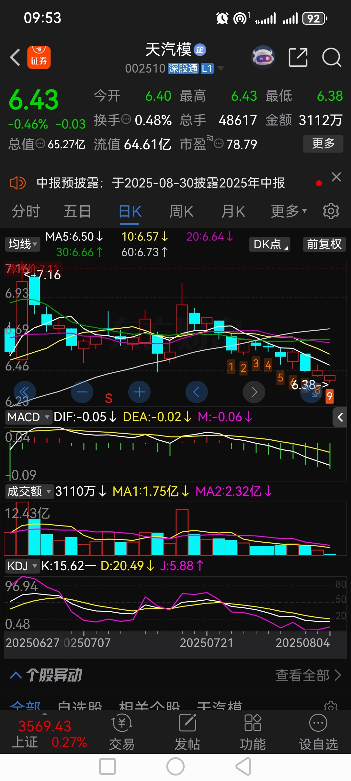This screenshot has height=781, width=351.
Task: Open the robot assistant avatar
Action: 263,57
